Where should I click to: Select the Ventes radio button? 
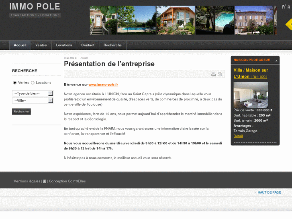click(x=15, y=82)
